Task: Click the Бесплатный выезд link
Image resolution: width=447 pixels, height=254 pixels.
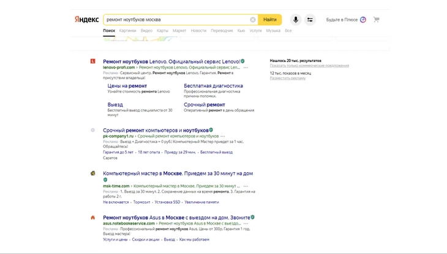Action: tap(216, 152)
